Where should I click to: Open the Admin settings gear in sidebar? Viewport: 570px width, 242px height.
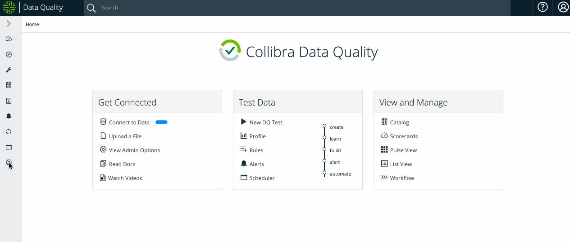[9, 163]
